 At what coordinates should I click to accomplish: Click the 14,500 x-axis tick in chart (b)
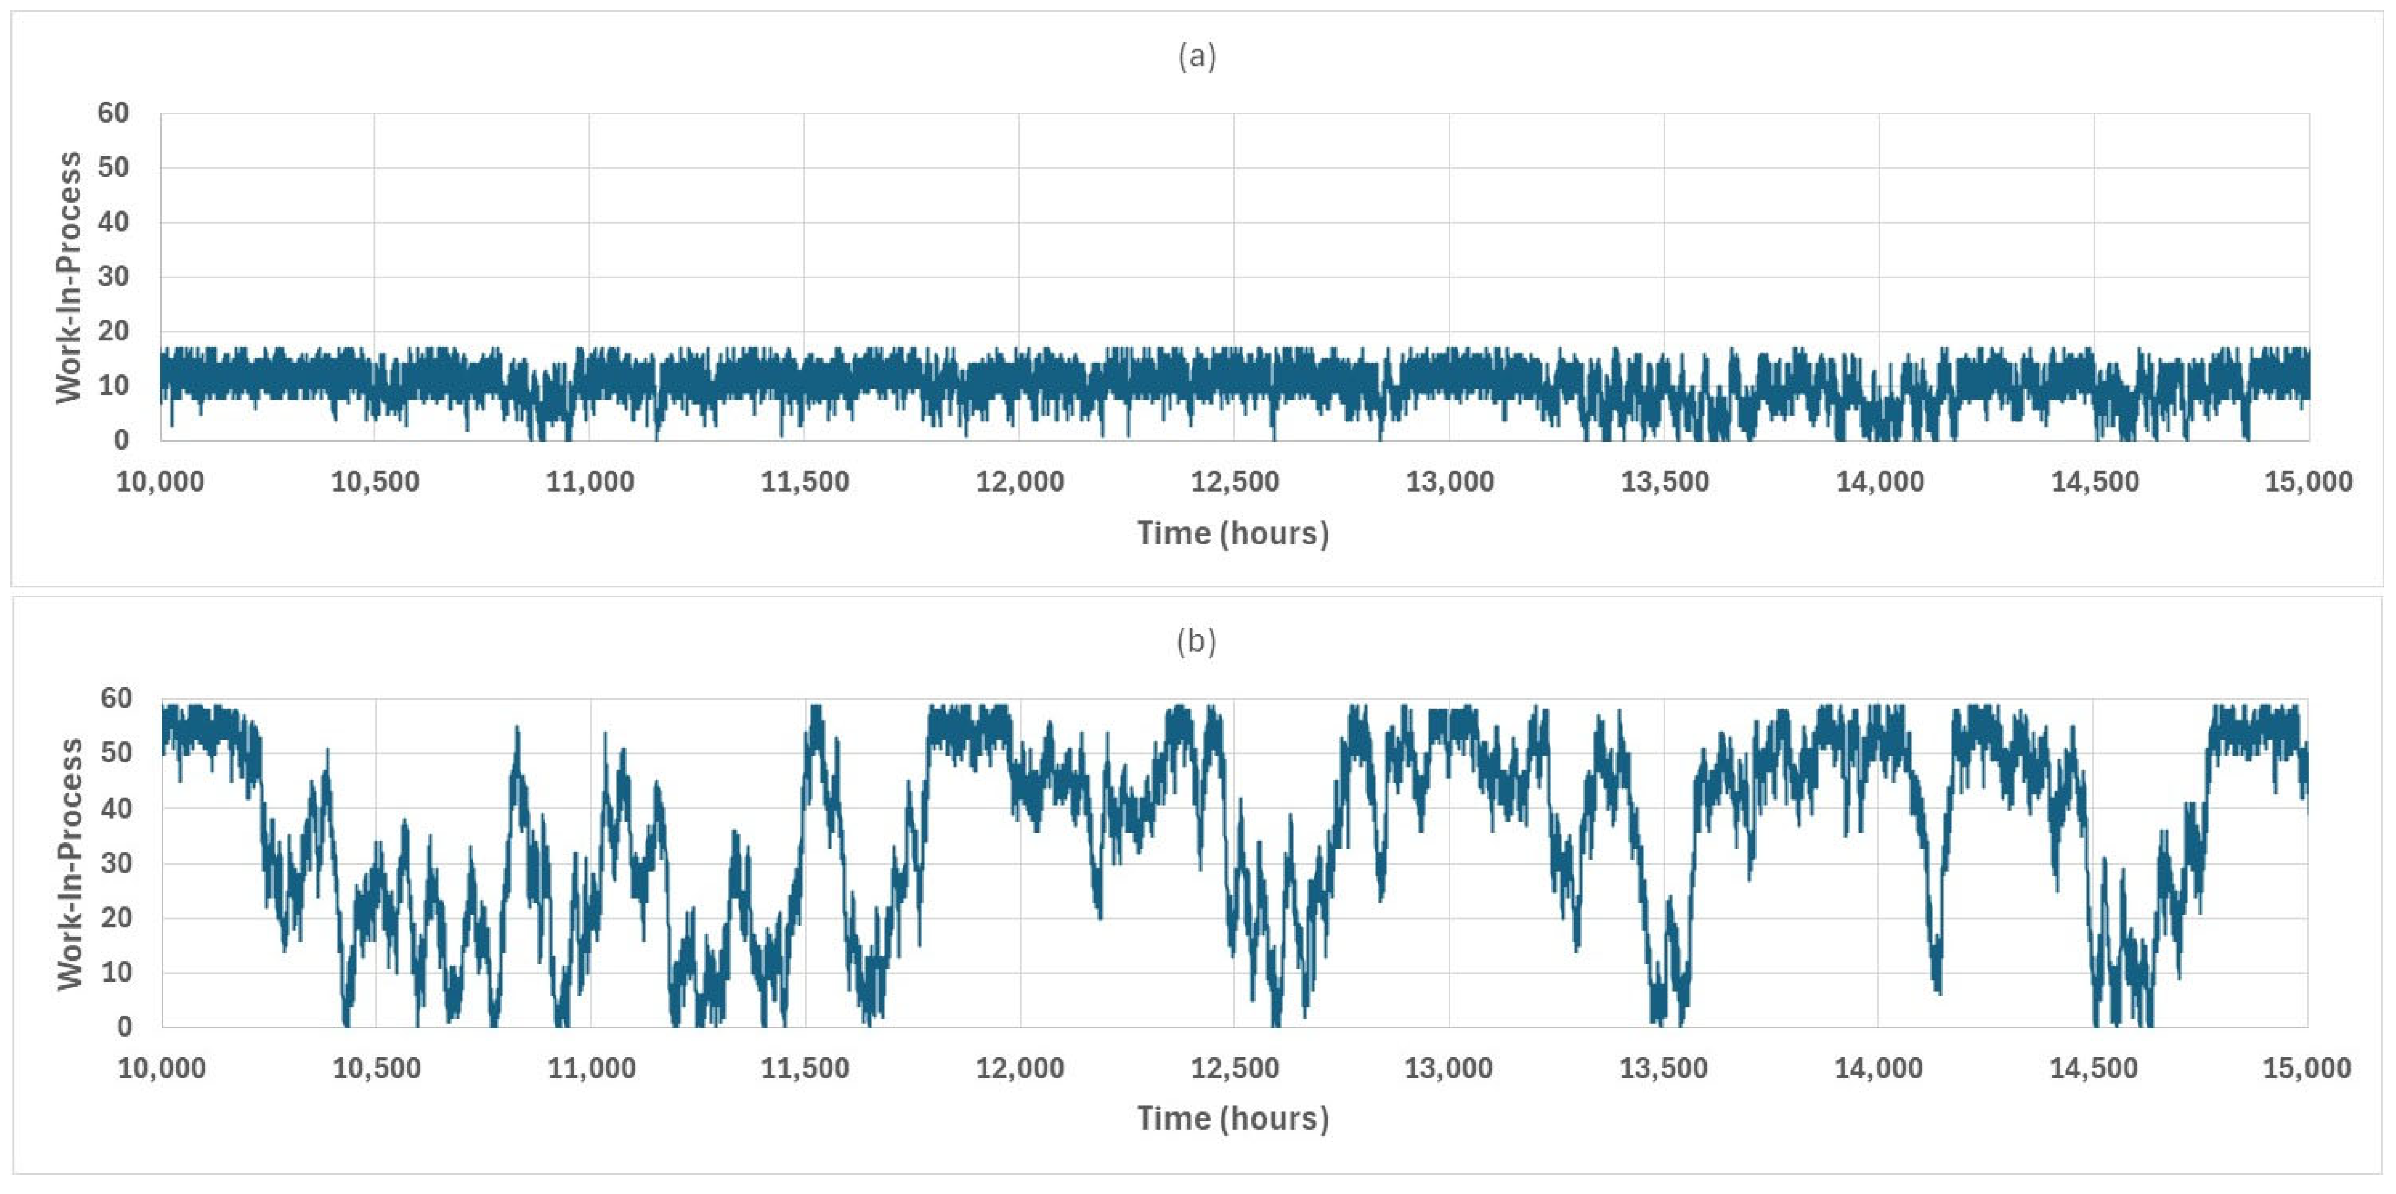[2094, 1068]
